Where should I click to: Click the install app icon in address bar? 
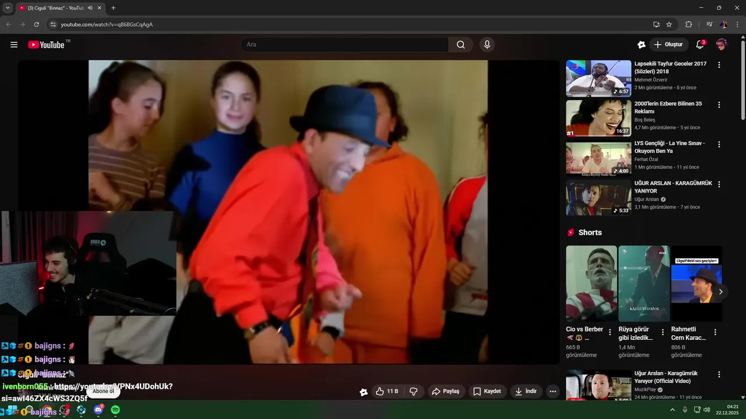click(656, 24)
